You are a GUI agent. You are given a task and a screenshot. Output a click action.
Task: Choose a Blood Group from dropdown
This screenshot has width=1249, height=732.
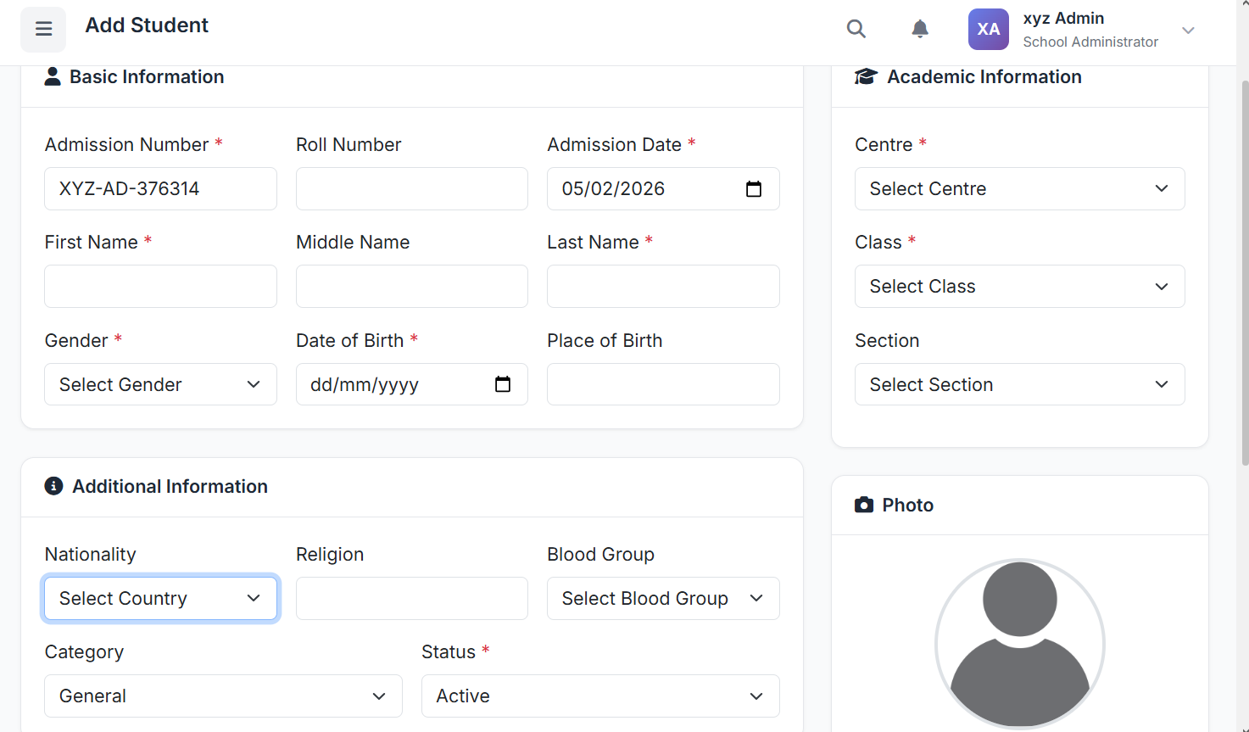[x=662, y=599]
